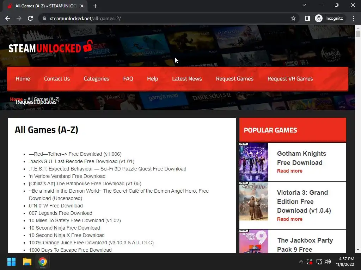Open the Home nav menu item
Viewport: 361px width, 270px height.
click(23, 79)
